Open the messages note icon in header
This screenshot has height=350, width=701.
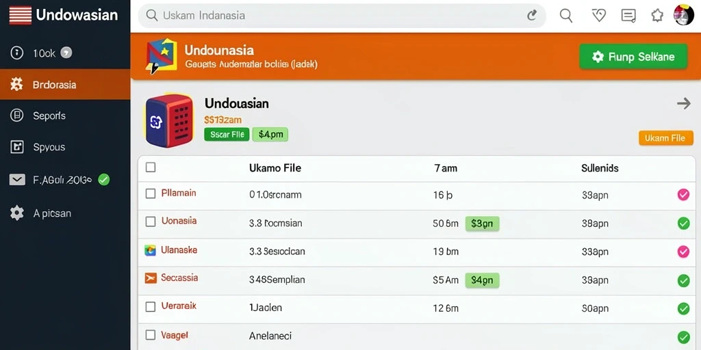(x=628, y=16)
